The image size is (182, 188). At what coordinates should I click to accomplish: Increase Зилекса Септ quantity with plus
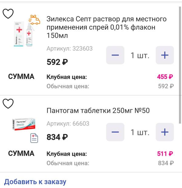click(164, 55)
